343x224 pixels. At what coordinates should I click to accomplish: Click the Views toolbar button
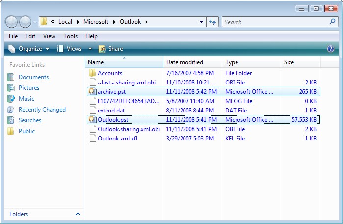69,49
